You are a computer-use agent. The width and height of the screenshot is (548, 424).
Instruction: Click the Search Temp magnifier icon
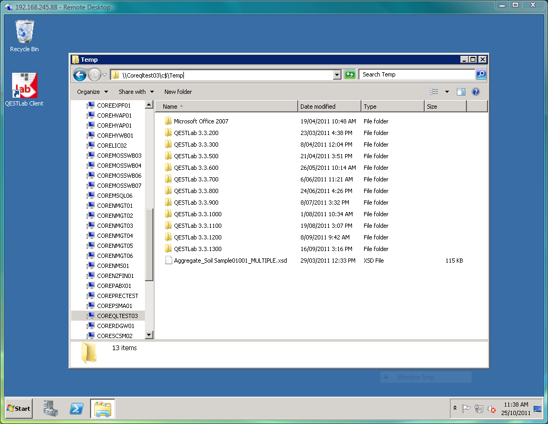point(481,74)
